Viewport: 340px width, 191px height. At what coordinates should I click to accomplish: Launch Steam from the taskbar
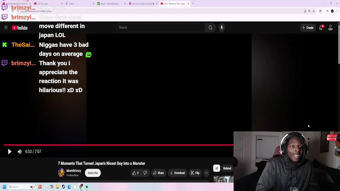coord(63,187)
